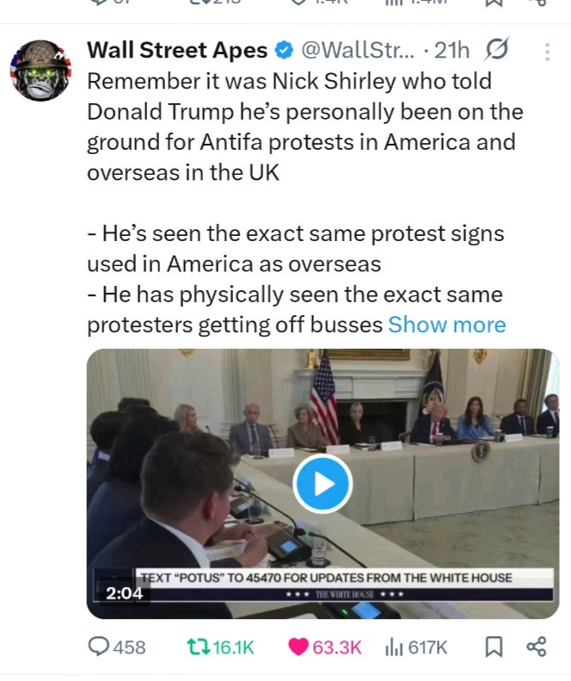Share the previous post at top edge
The width and height of the screenshot is (571, 681).
(x=539, y=3)
